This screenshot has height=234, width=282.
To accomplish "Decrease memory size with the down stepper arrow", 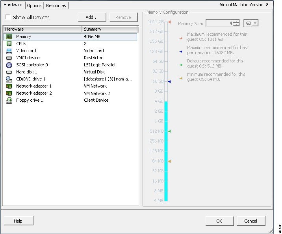I will [x=236, y=25].
